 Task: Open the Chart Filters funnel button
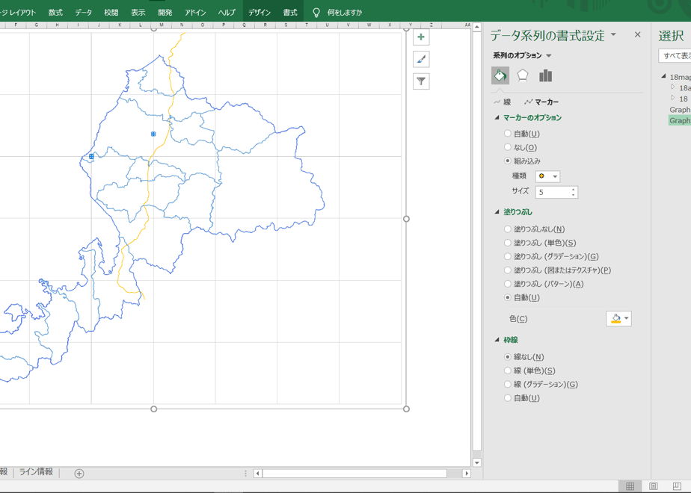(421, 81)
